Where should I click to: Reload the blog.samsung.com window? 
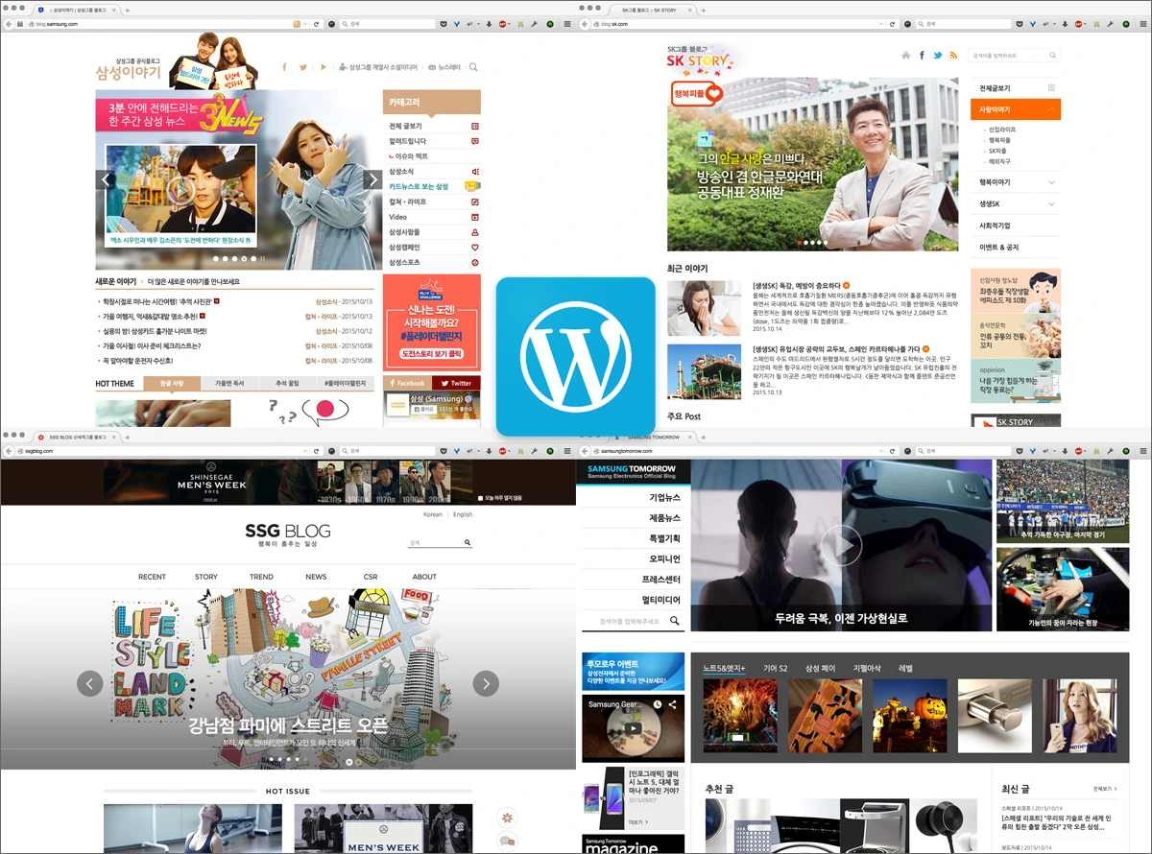pos(318,23)
